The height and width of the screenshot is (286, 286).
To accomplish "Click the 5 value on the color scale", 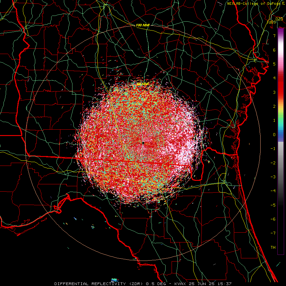I will [x=274, y=64].
